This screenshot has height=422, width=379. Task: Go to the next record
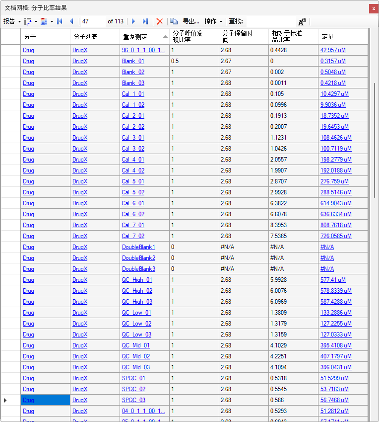coord(133,21)
